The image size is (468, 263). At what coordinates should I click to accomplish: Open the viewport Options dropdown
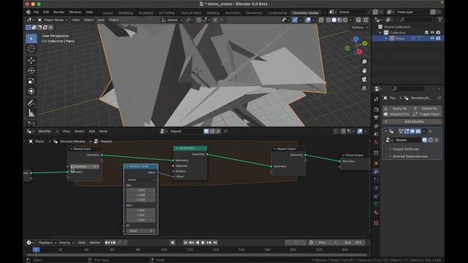[x=359, y=28]
